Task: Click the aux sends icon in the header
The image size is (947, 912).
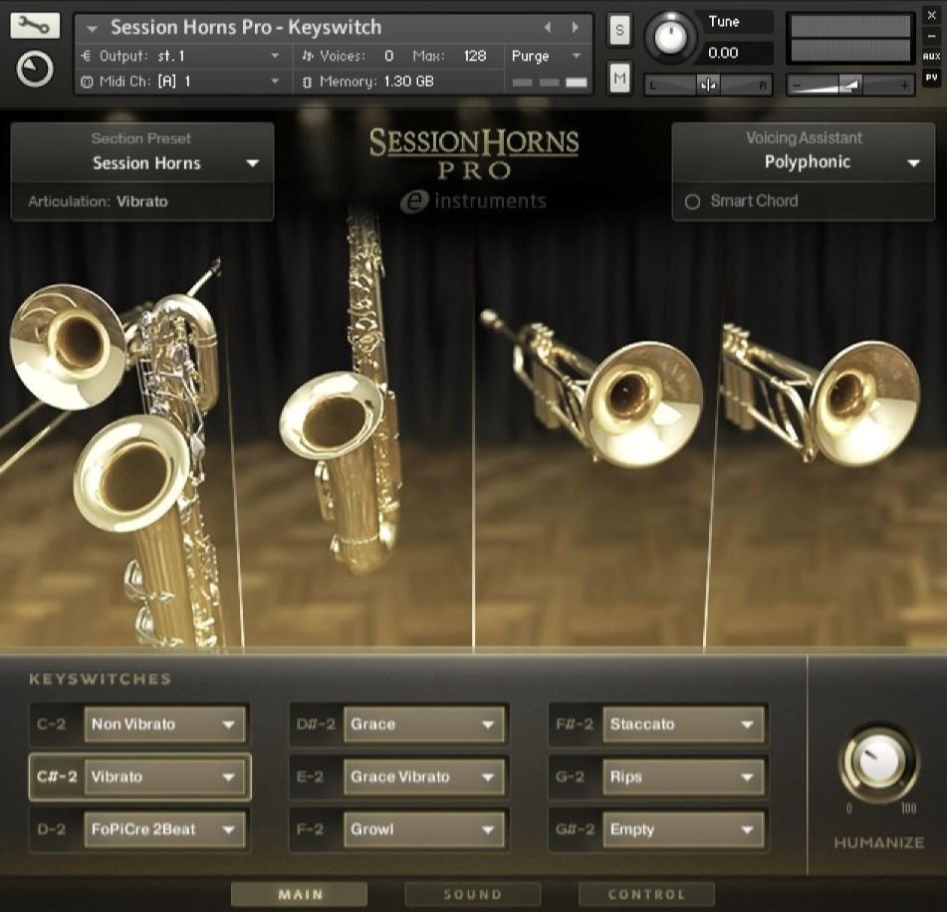Action: 933,57
